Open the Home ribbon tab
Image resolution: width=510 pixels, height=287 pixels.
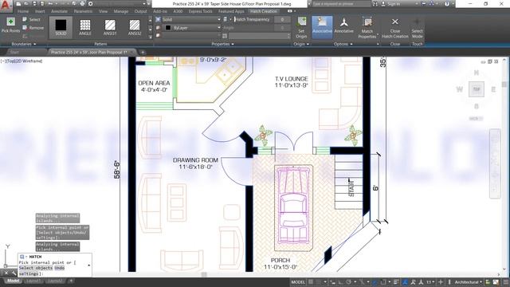coord(23,11)
